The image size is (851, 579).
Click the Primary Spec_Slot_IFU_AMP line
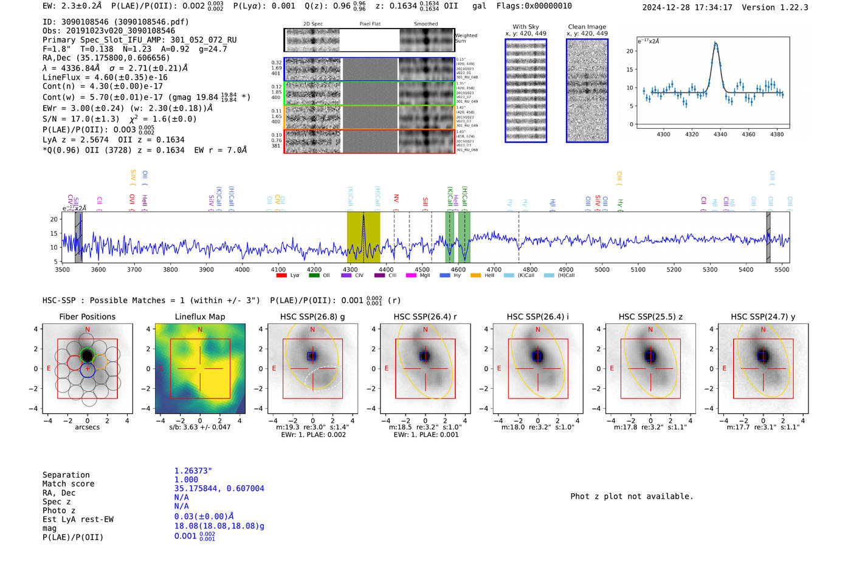140,40
